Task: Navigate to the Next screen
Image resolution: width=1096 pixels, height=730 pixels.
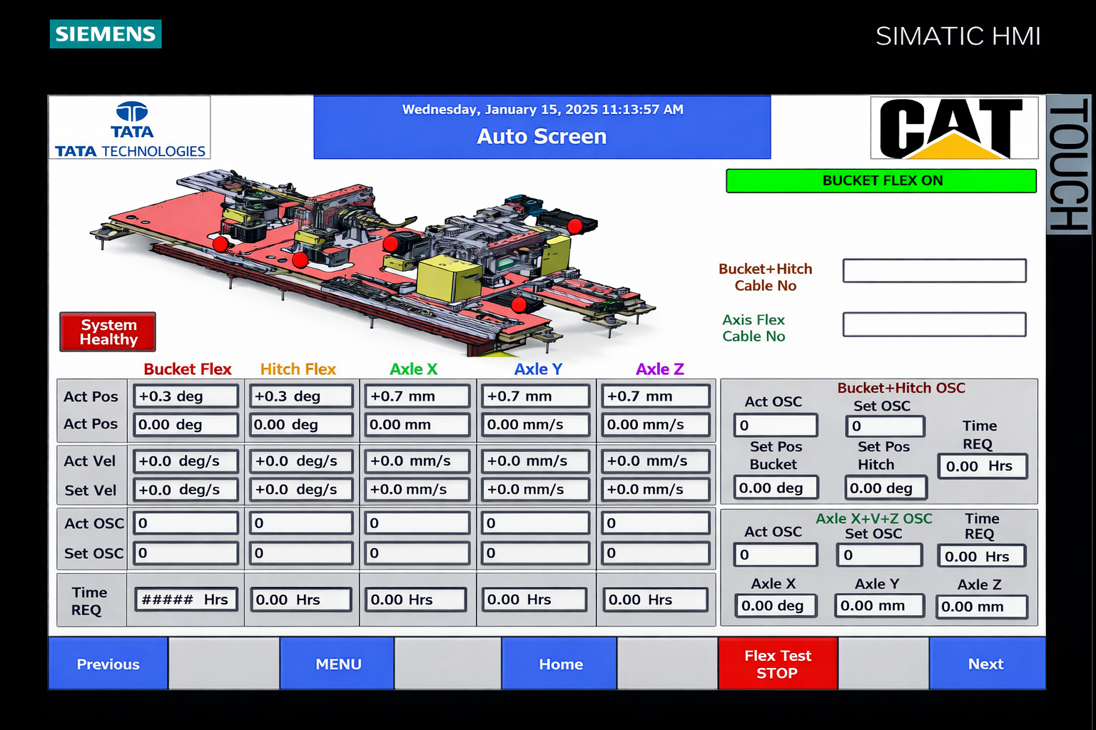Action: tap(986, 664)
